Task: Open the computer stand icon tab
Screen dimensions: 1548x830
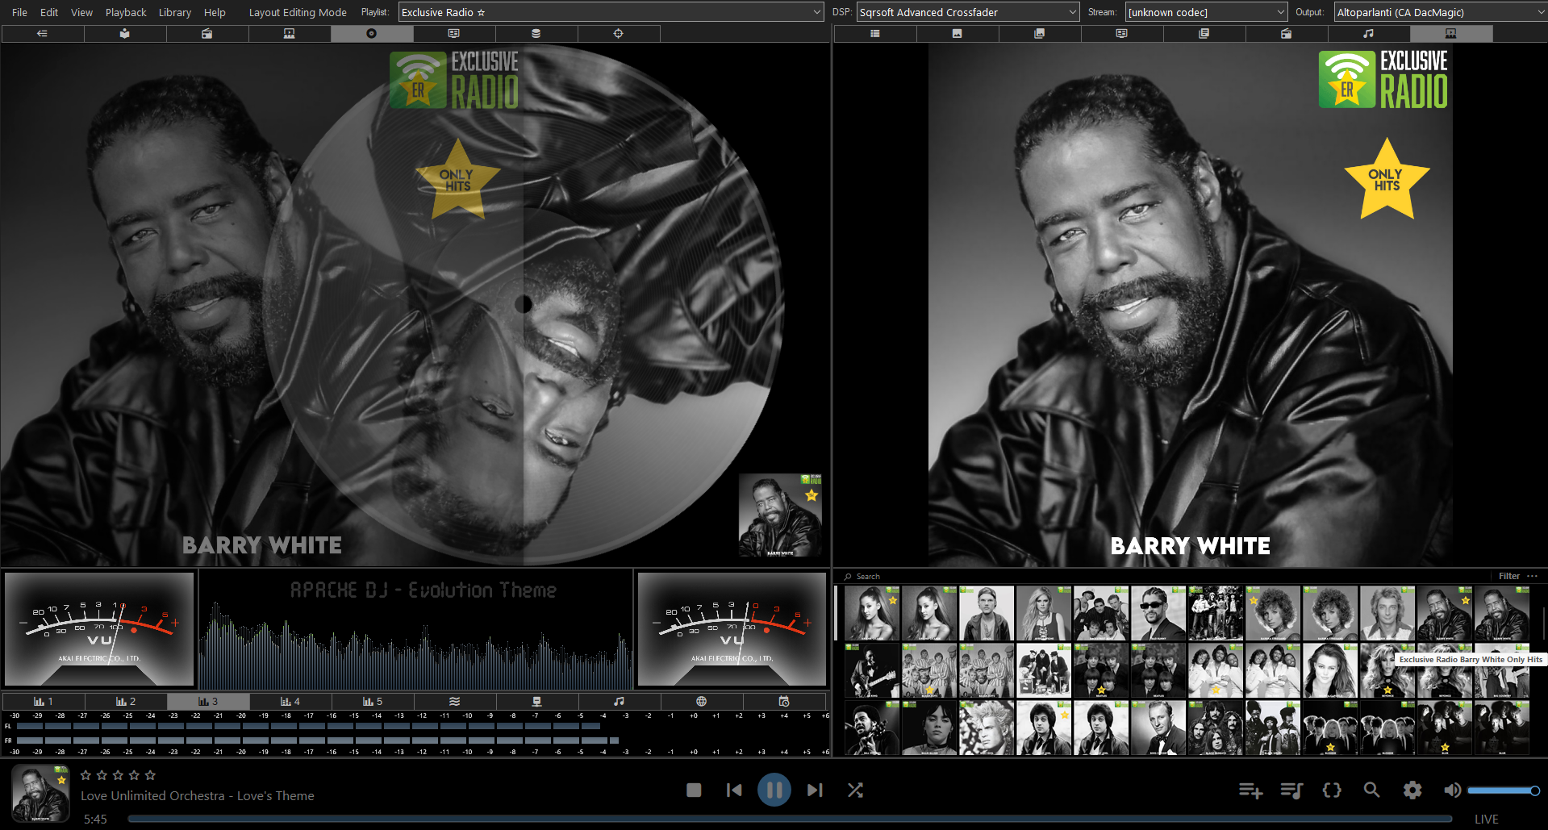Action: [537, 702]
